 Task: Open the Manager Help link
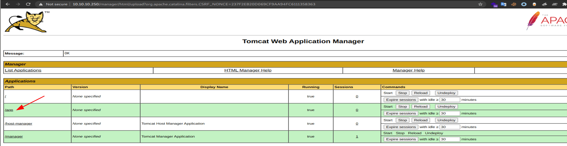(x=409, y=70)
